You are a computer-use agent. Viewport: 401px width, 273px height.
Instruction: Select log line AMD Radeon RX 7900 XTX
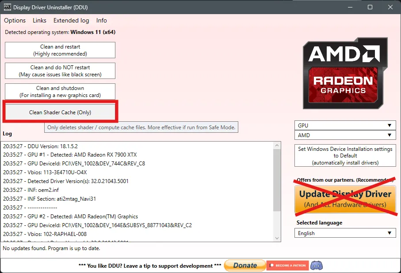70,155
